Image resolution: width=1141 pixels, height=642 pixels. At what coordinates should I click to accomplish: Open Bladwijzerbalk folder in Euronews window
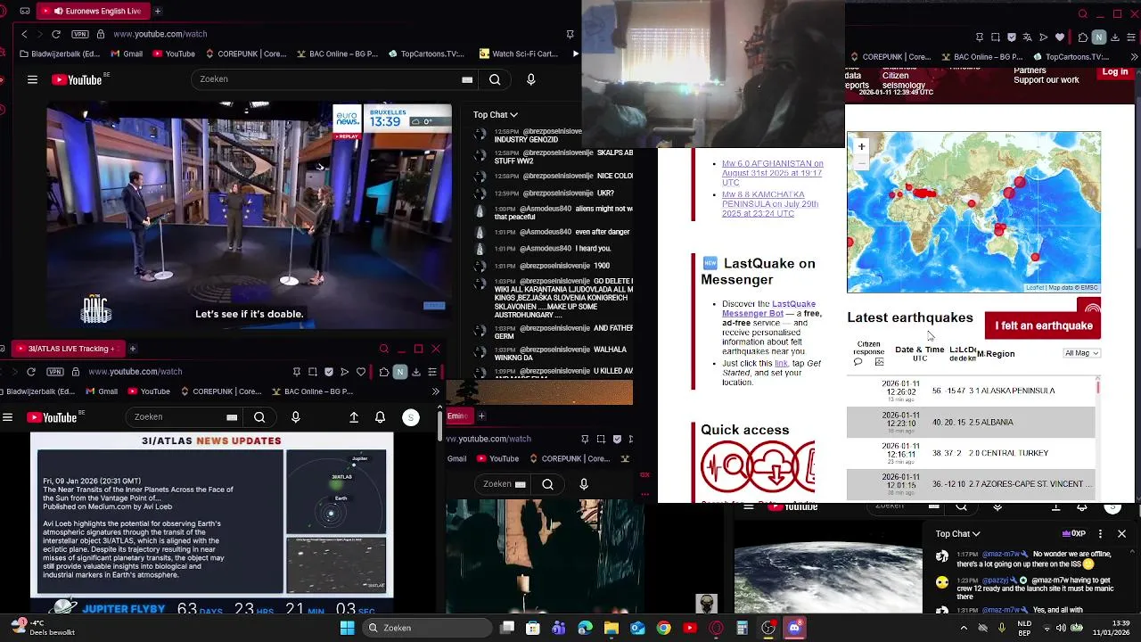tap(59, 53)
